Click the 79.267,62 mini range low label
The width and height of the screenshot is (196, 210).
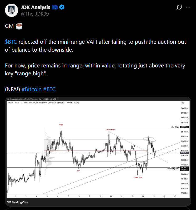click(x=184, y=170)
